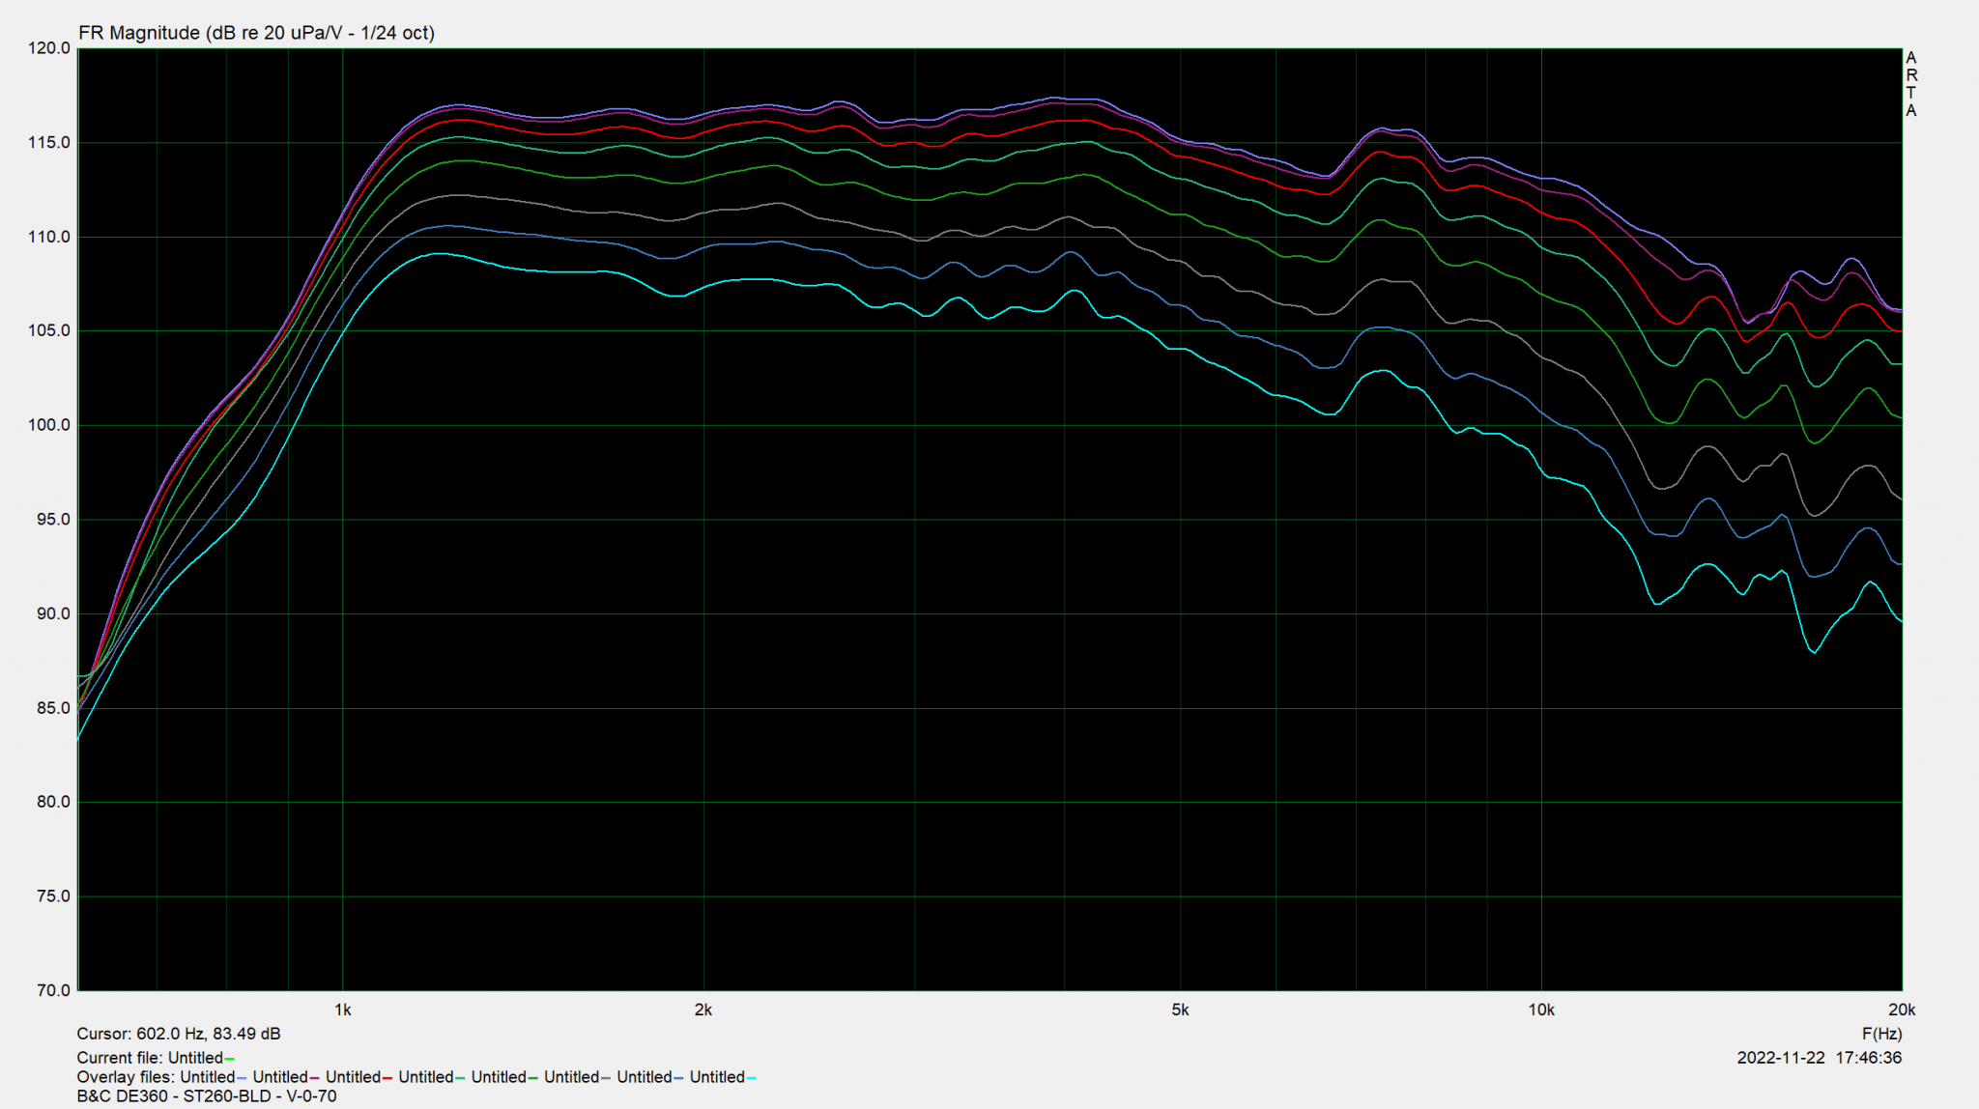Screen dimensions: 1979x1109
Task: Click the gray legend dash in Overlay files
Action: click(605, 1078)
